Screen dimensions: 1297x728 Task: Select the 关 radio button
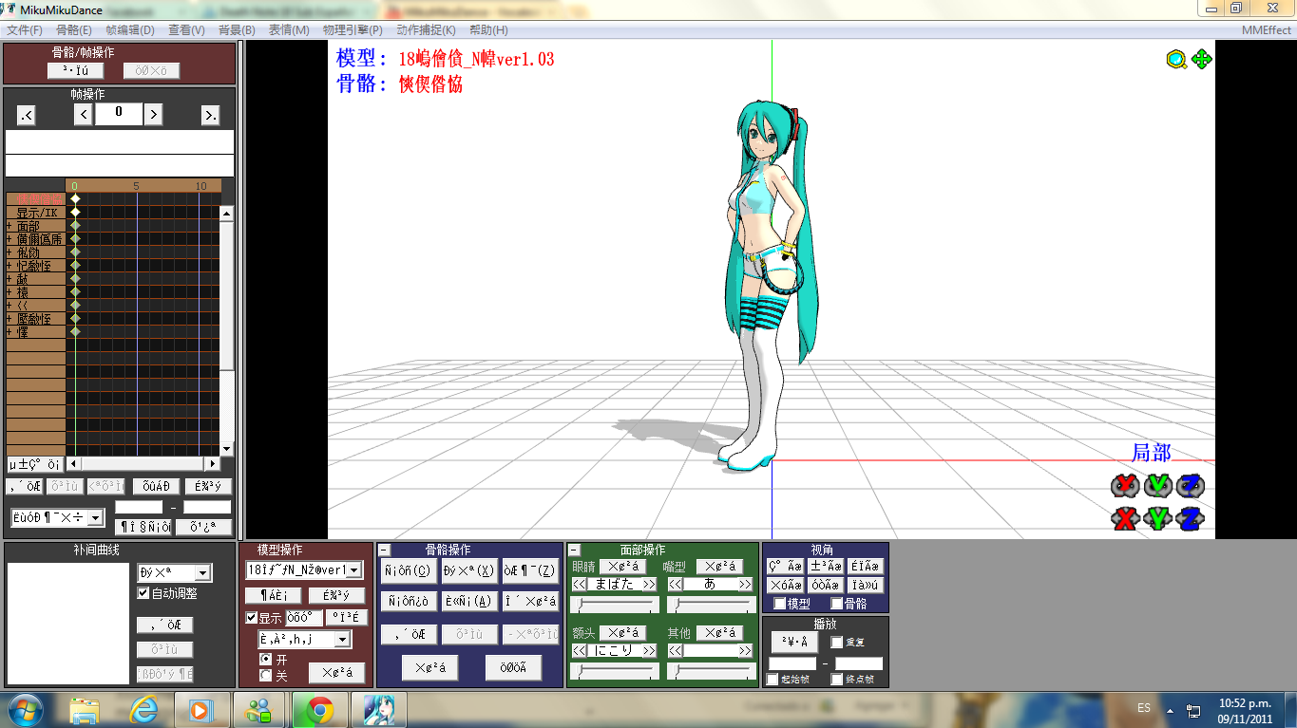click(x=265, y=675)
